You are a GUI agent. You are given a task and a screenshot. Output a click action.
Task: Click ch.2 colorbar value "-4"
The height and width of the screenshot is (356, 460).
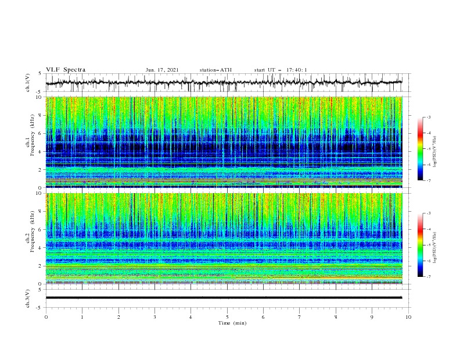tap(429, 229)
